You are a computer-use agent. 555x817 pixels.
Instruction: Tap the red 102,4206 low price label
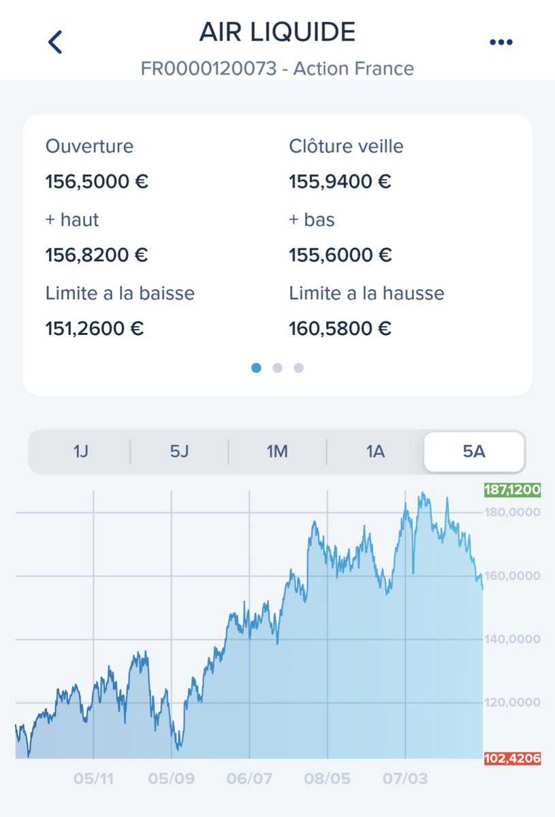click(x=512, y=758)
